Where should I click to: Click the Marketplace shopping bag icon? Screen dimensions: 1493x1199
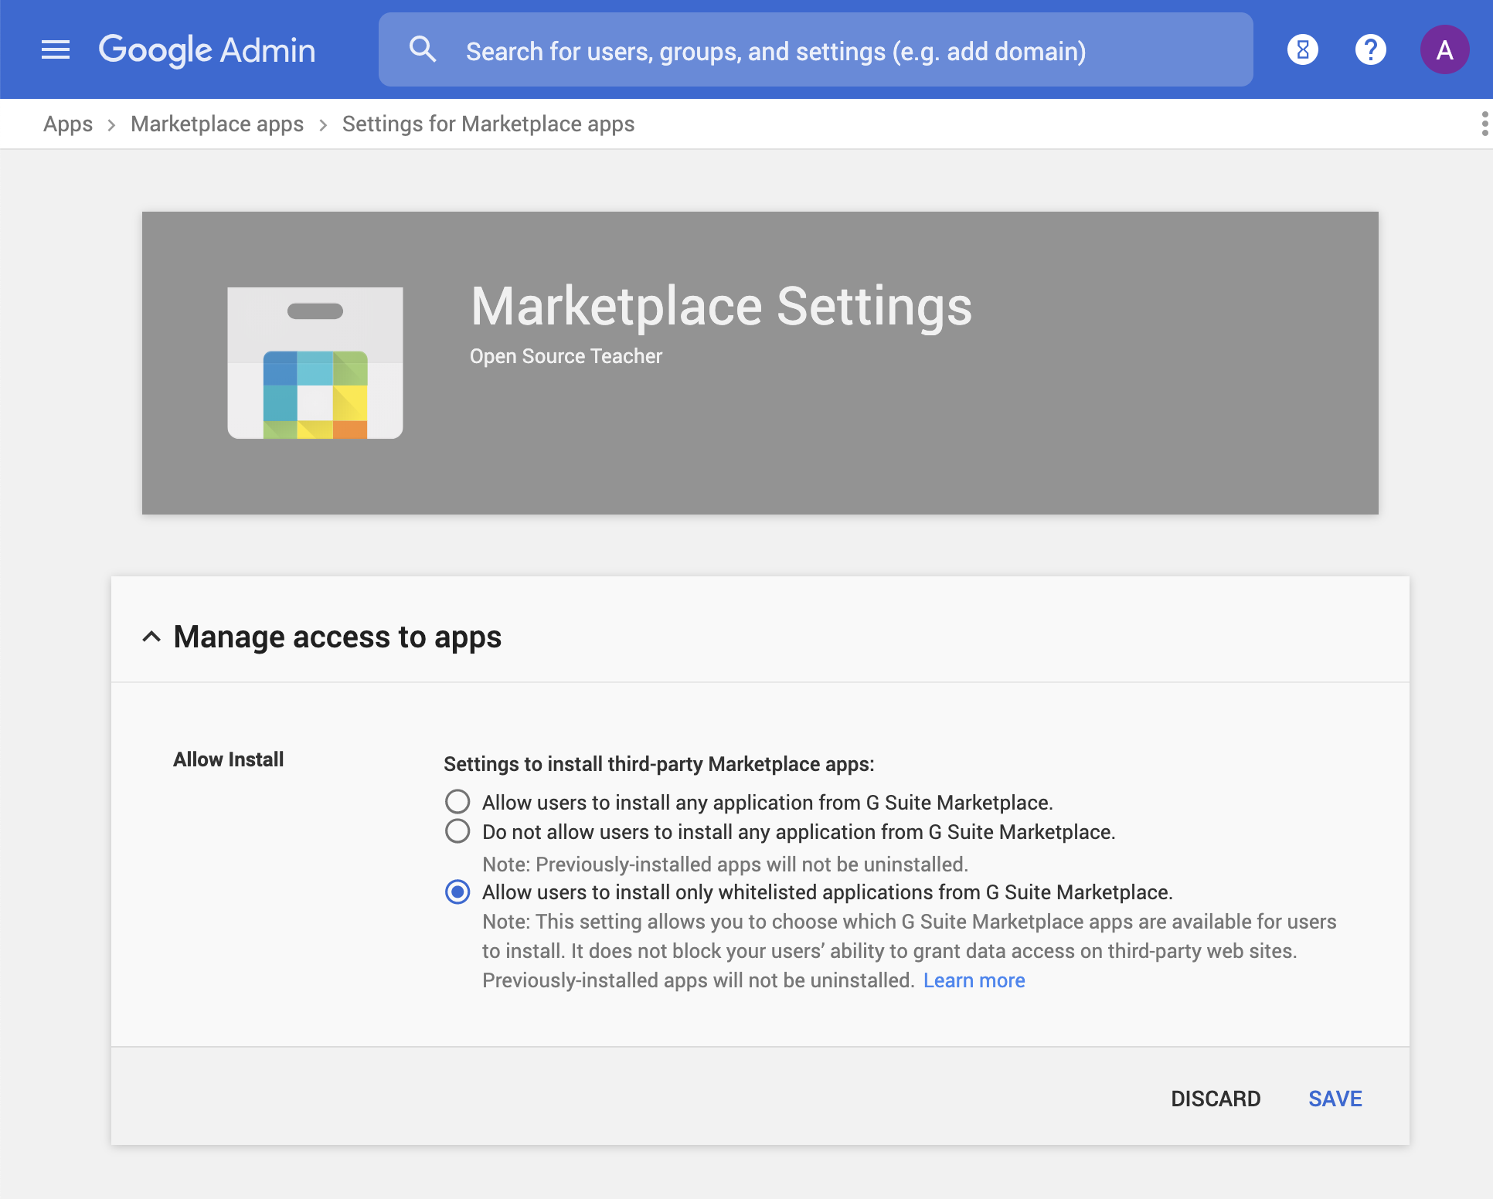click(315, 363)
